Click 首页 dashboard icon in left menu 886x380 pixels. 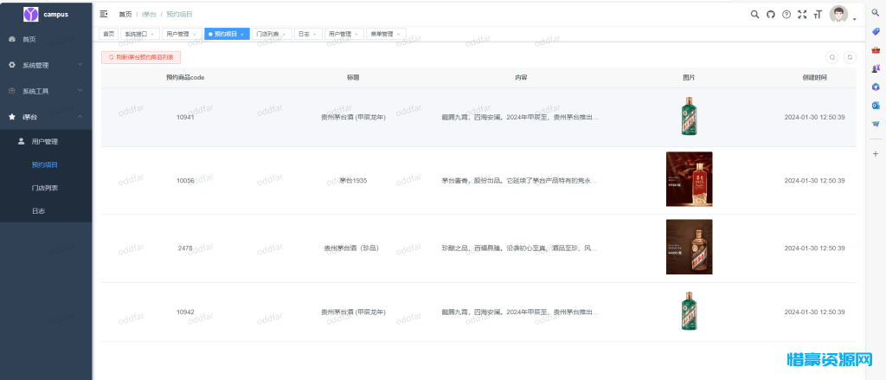point(12,40)
